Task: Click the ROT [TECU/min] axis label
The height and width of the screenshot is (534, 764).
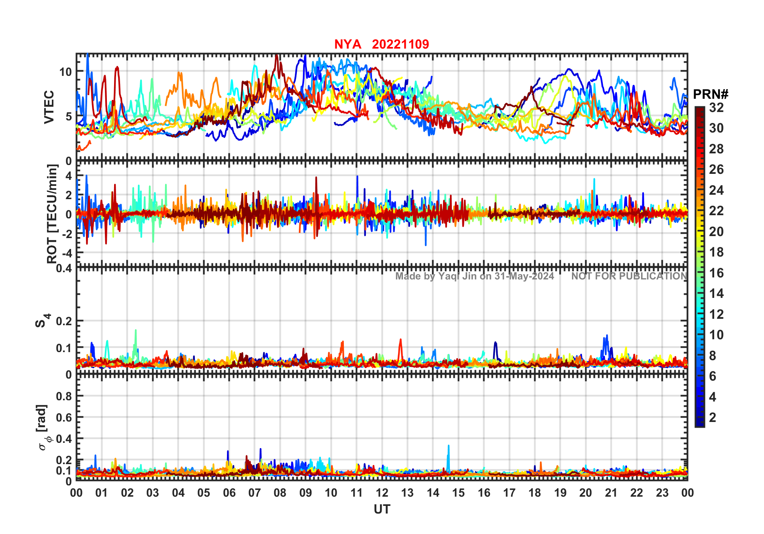Action: pyautogui.click(x=52, y=214)
